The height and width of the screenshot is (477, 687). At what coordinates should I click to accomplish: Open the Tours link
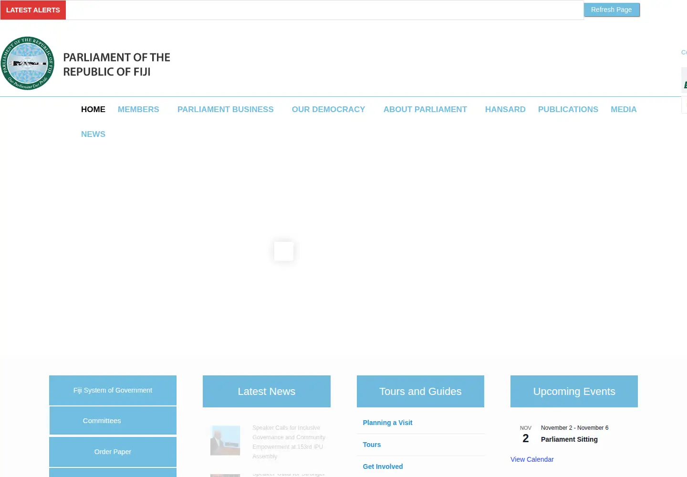point(372,445)
